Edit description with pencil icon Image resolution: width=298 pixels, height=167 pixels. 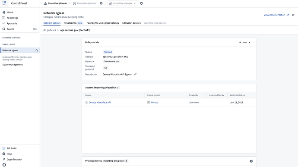pos(135,74)
